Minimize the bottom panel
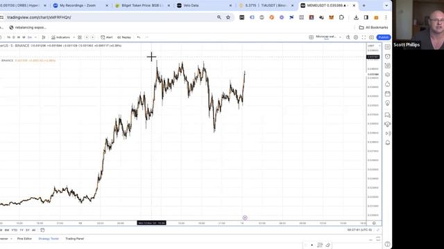The width and height of the screenshot is (444, 249). (370, 239)
